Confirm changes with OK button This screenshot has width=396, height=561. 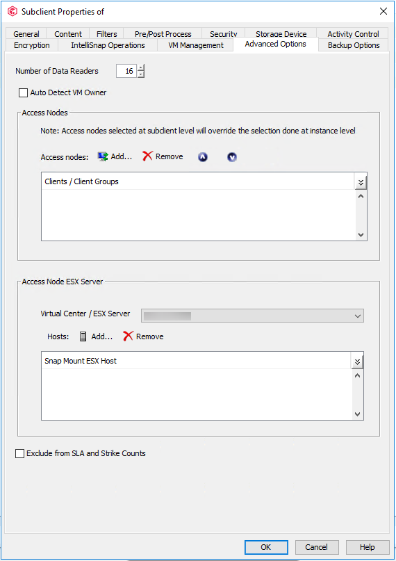pos(266,547)
